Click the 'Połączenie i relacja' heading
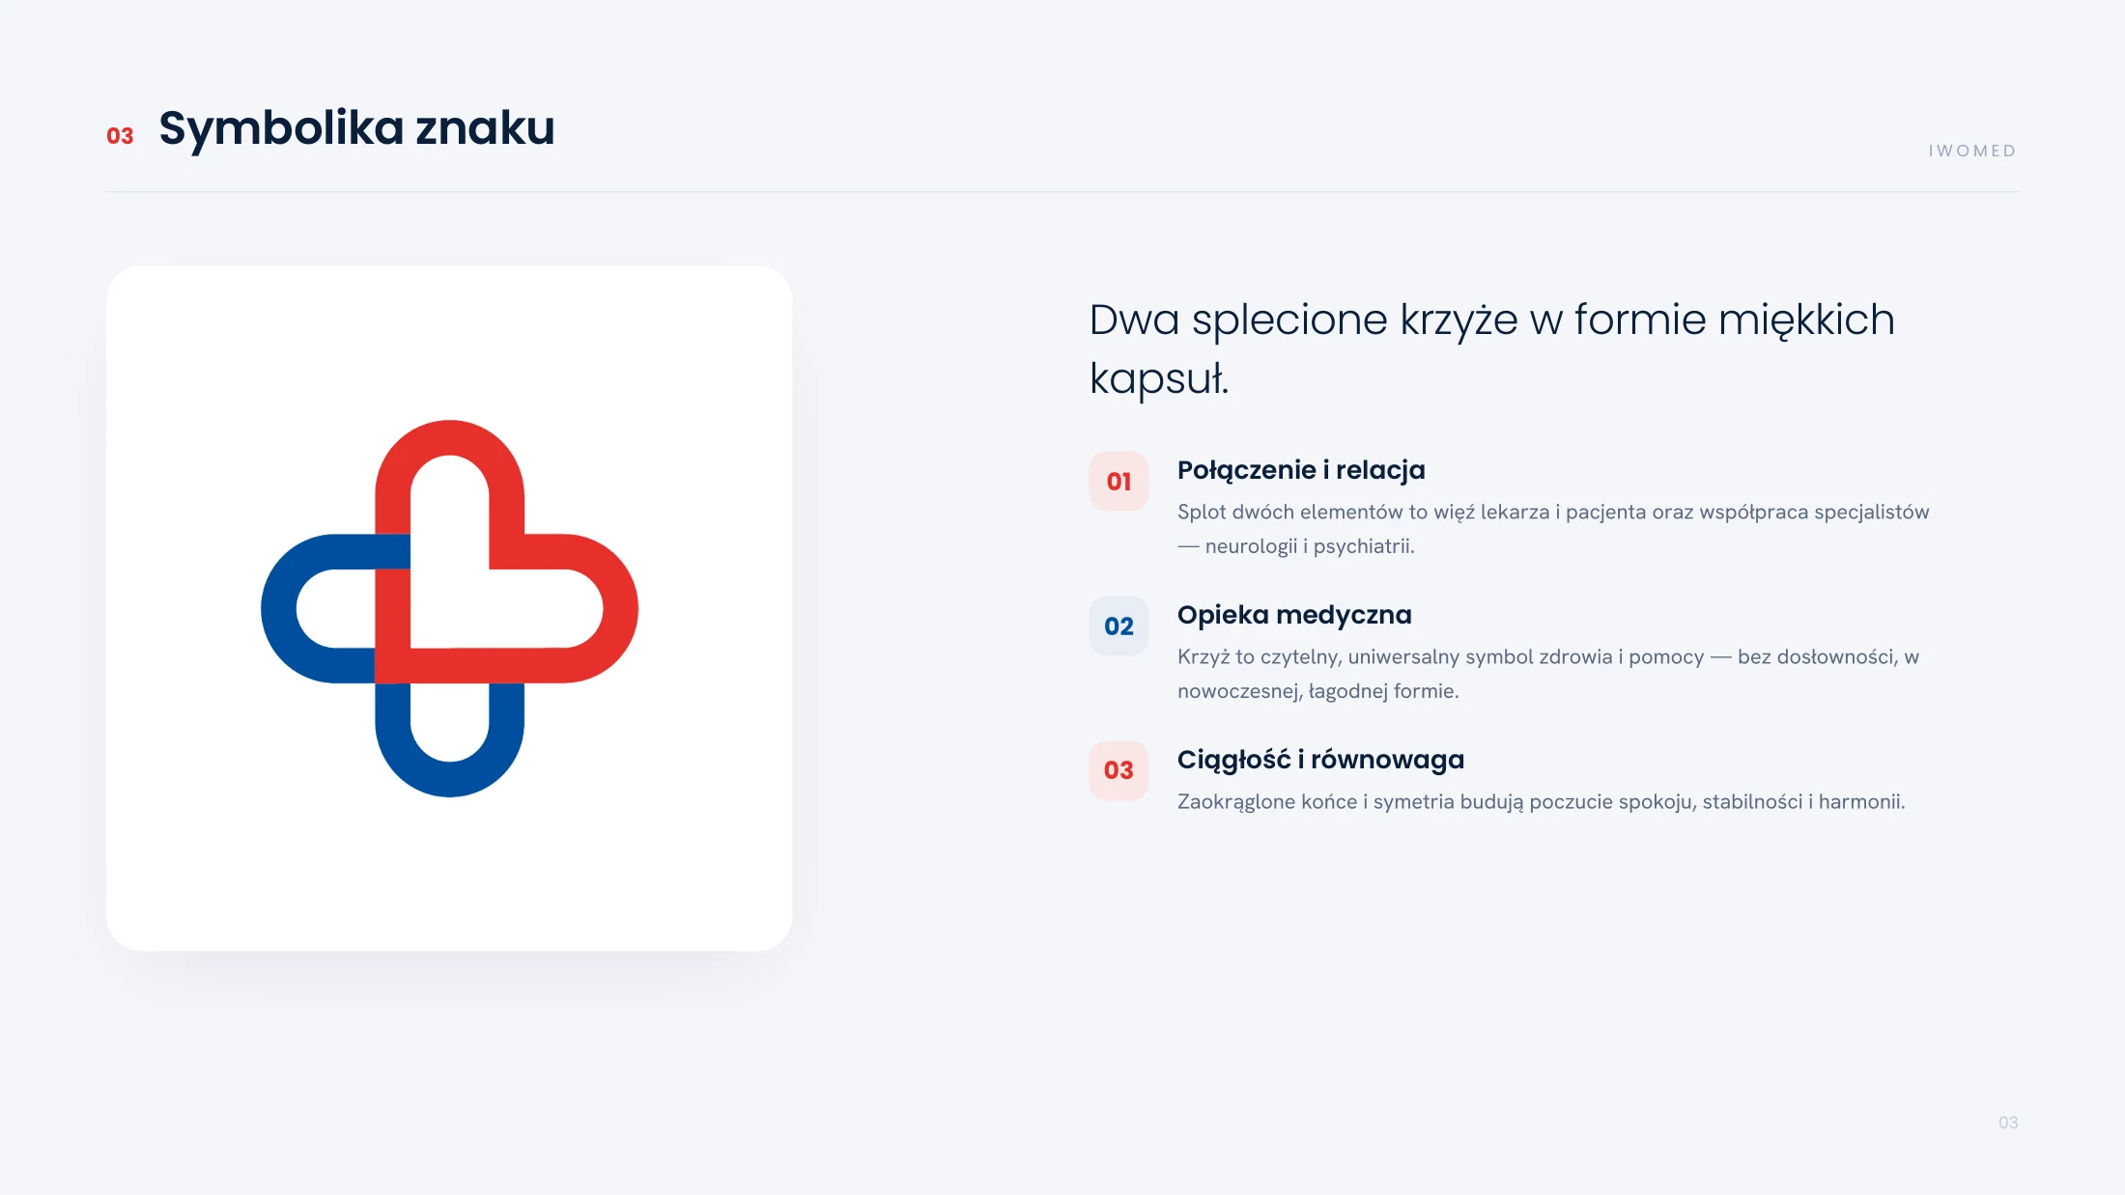This screenshot has width=2125, height=1195. click(x=1301, y=470)
